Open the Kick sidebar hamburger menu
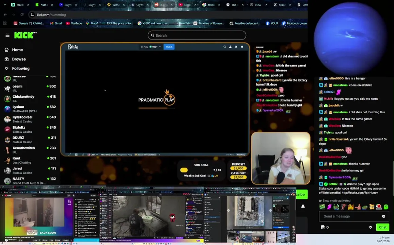The image size is (394, 245). [7, 35]
